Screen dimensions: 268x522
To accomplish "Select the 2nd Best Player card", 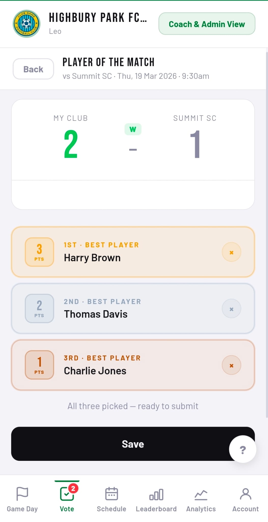I will pos(132,309).
